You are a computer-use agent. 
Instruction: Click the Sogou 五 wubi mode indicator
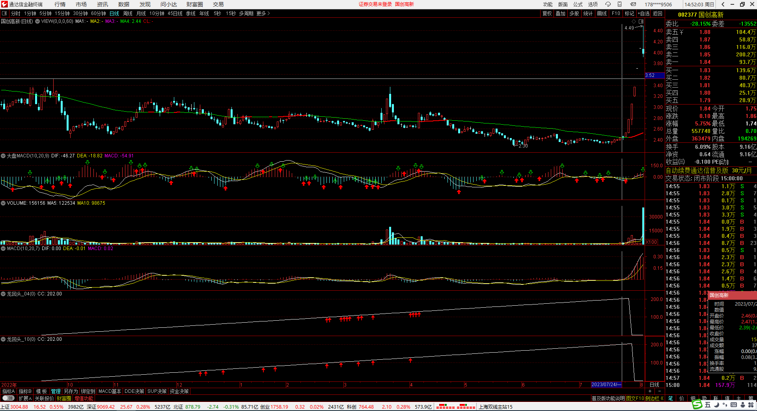[x=708, y=405]
